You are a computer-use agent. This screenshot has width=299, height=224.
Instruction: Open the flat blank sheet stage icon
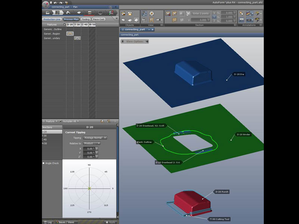click(79, 13)
